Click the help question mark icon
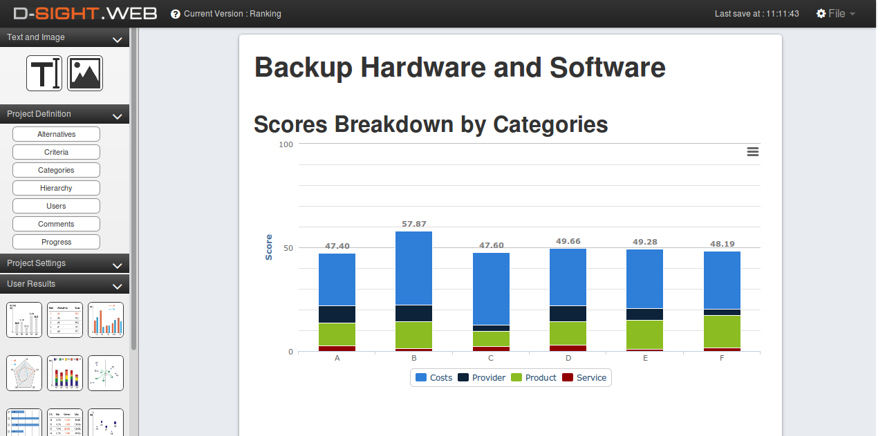The image size is (885, 436). tap(176, 14)
